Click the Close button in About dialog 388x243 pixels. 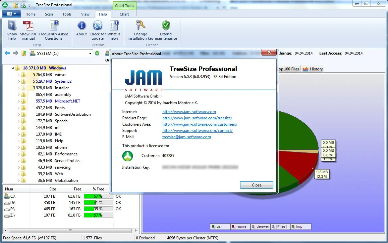(x=256, y=185)
